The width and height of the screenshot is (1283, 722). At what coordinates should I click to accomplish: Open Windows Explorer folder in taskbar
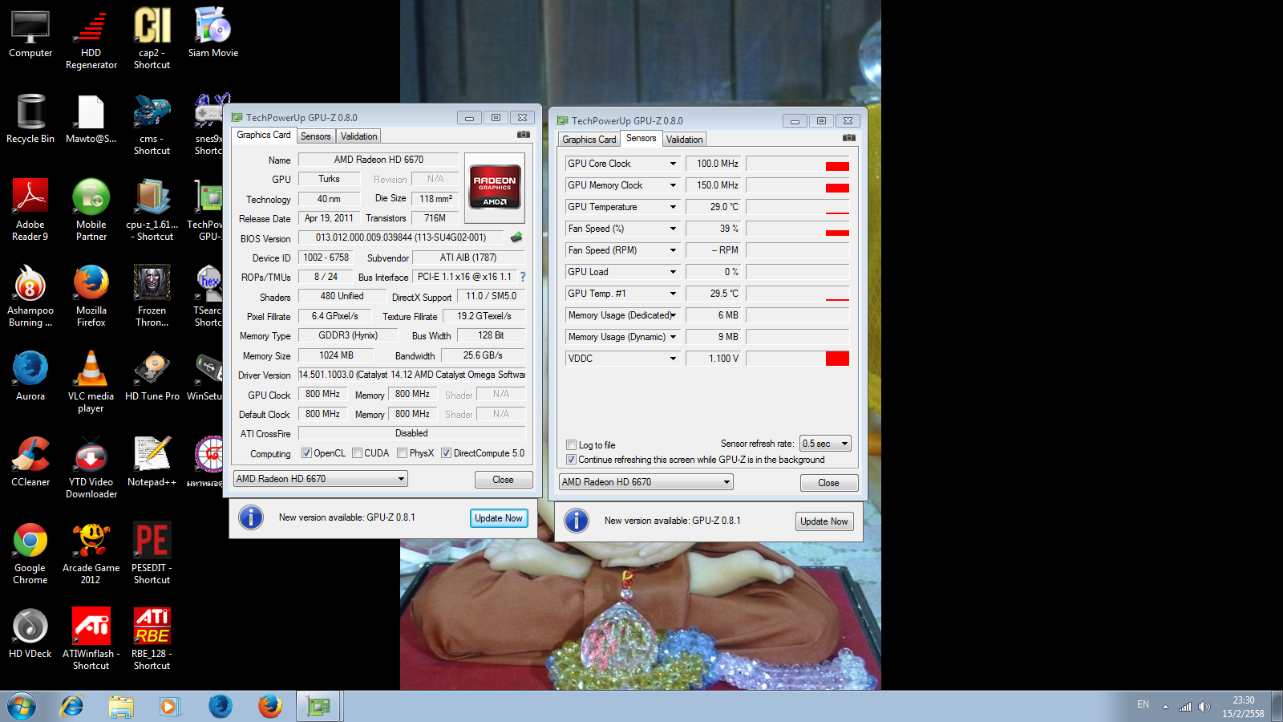click(x=121, y=706)
